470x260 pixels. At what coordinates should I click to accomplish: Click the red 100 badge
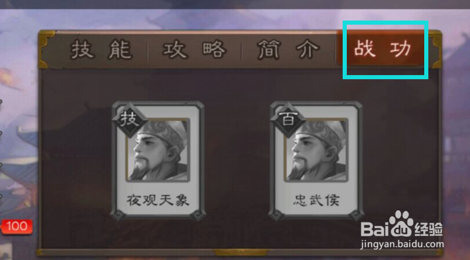[x=16, y=227]
